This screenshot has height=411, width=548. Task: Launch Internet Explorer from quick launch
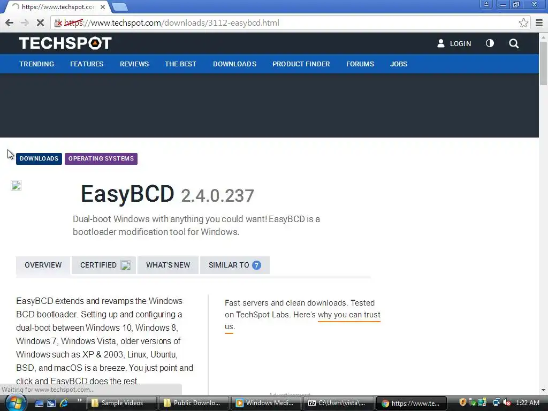pyautogui.click(x=64, y=403)
